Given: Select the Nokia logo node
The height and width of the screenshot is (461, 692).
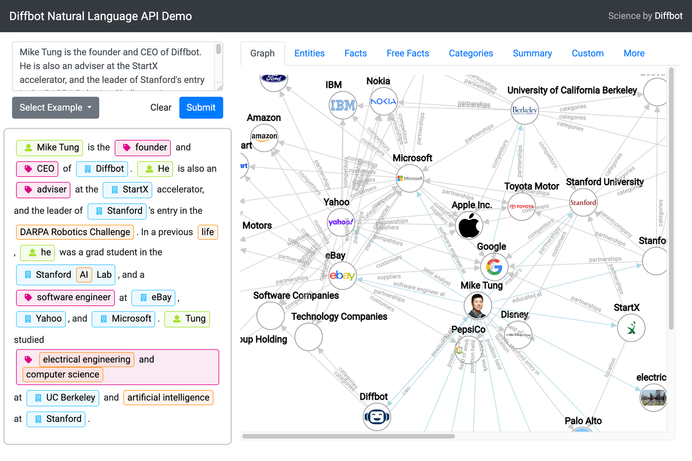Looking at the screenshot, I should (x=384, y=101).
